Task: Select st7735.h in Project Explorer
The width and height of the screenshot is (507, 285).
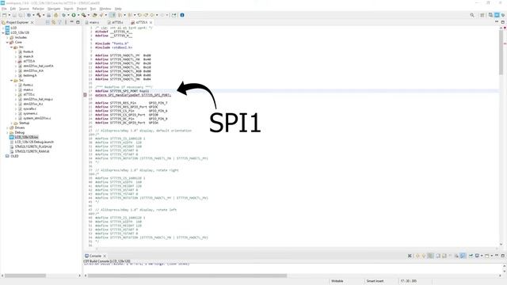Action: (x=29, y=61)
